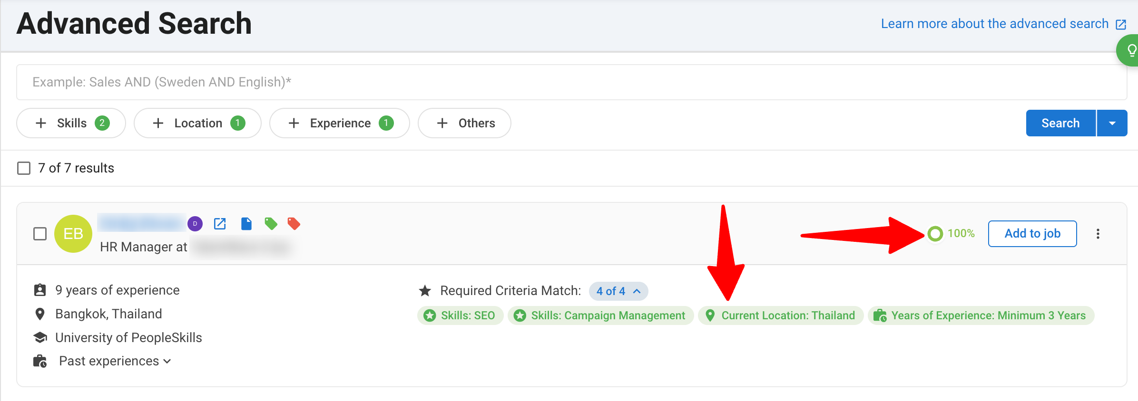Focus the advanced search query field
Screen dimensions: 1138x401
pos(572,82)
